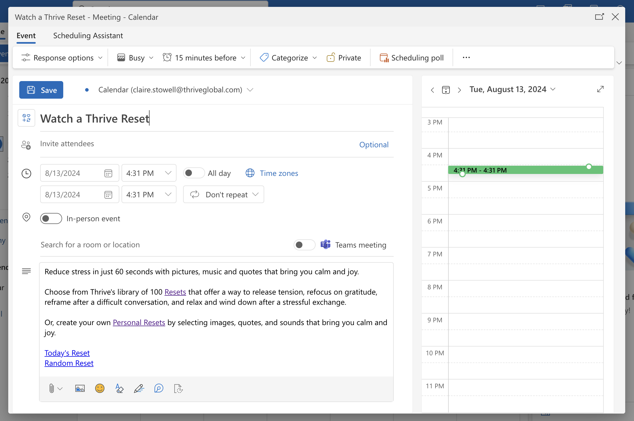Open the Today's Reset link
Image resolution: width=634 pixels, height=421 pixels.
pyautogui.click(x=67, y=353)
